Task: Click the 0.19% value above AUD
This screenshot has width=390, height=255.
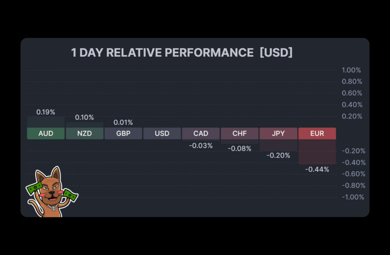Action: [46, 112]
